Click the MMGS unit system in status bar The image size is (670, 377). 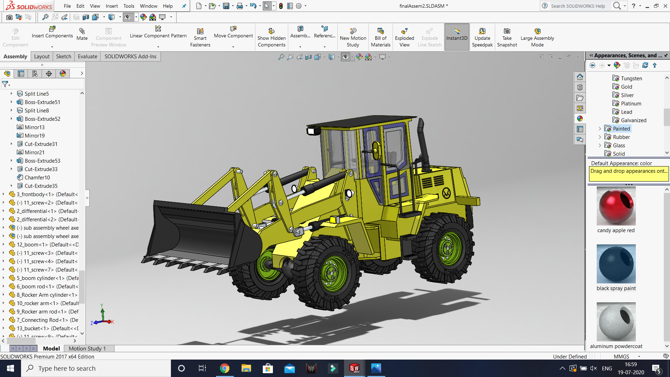point(621,356)
